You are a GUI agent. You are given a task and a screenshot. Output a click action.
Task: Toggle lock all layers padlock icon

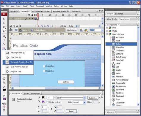point(32,15)
